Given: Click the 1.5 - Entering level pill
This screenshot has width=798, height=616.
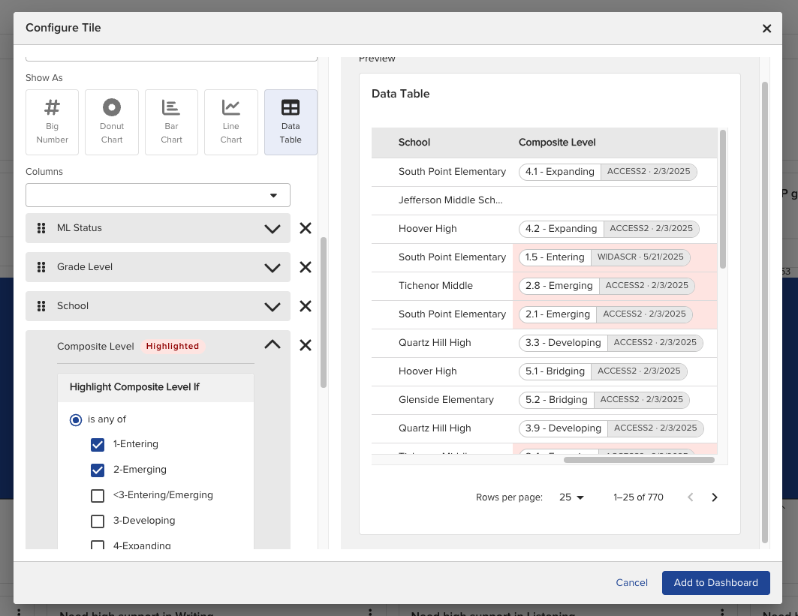Looking at the screenshot, I should 555,257.
